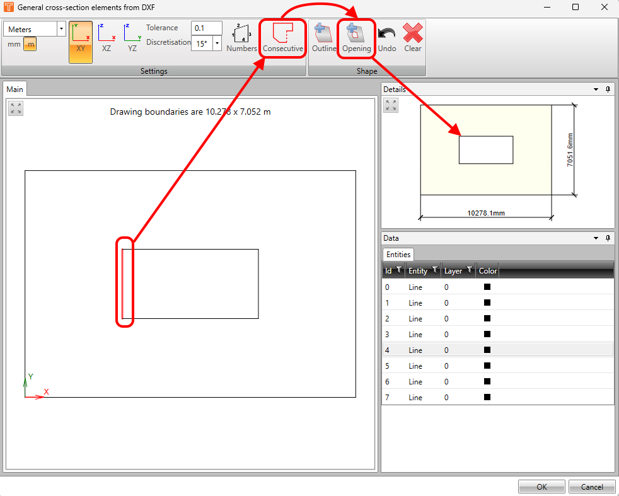Undo the last shape action
Viewport: 619px width, 496px height.
pos(386,38)
